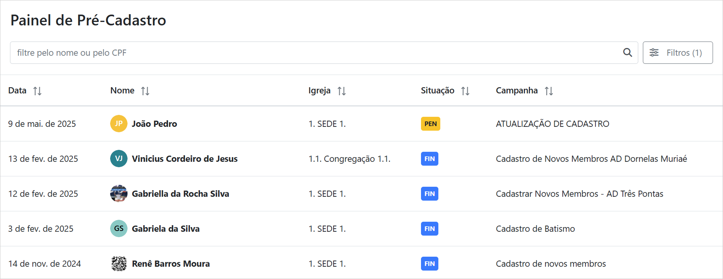Click Vinicius Cordeiro's VJ avatar
The image size is (723, 279).
pyautogui.click(x=119, y=159)
